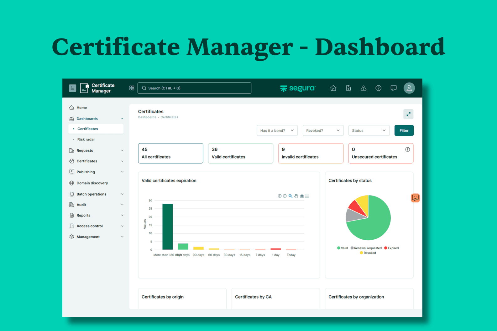The height and width of the screenshot is (331, 497).
Task: Toggle the Expired legend swatch
Action: pos(386,248)
